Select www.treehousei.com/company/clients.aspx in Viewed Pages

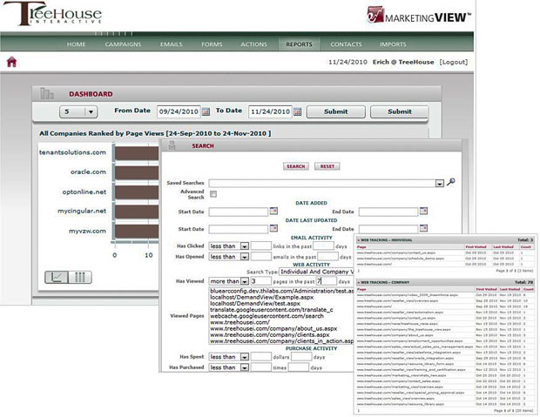[x=270, y=334]
